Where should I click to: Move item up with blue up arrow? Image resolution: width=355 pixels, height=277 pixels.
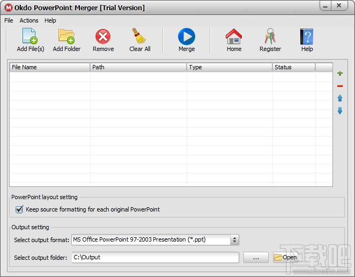pos(340,98)
